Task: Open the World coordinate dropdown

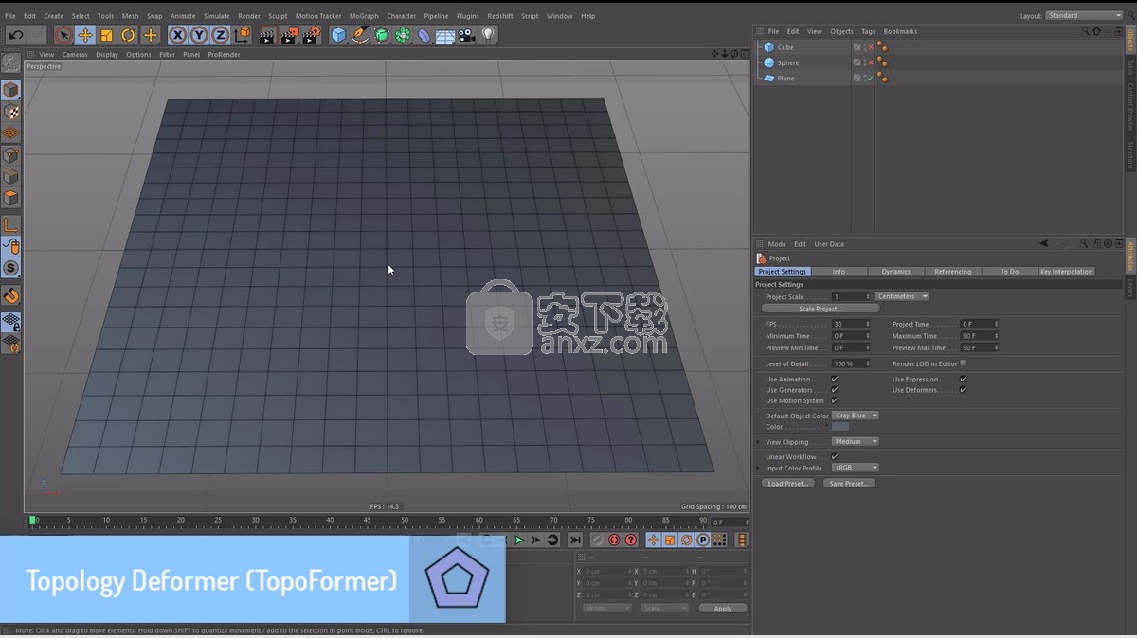Action: point(607,608)
